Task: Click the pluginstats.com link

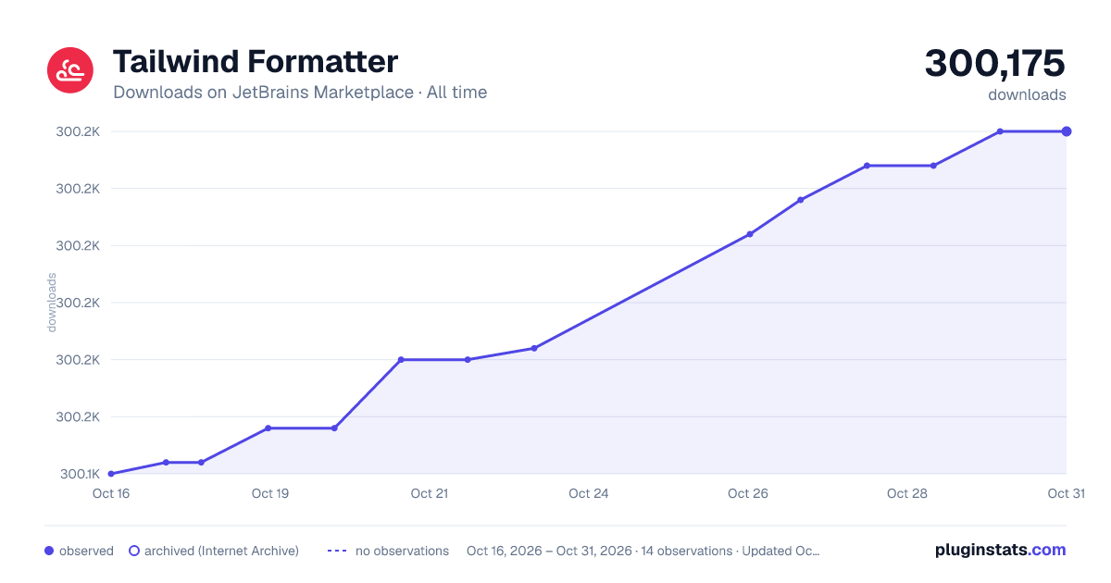Action: 1001,550
